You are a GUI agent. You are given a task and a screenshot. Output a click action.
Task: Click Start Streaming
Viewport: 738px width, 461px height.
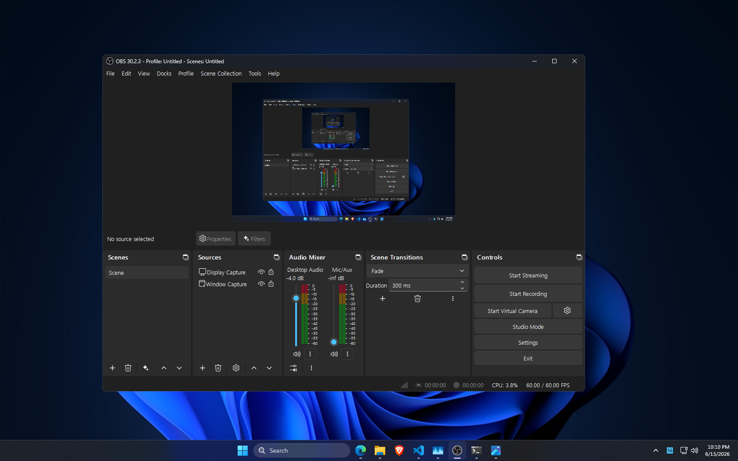pos(528,275)
